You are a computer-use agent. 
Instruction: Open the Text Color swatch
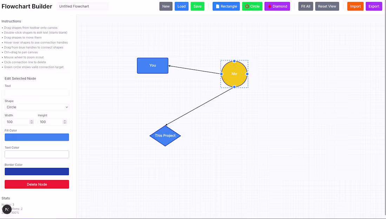(37, 154)
